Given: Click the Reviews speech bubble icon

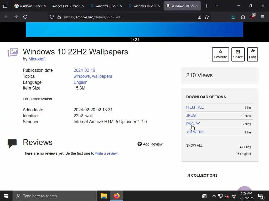Looking at the screenshot, I should pyautogui.click(x=12, y=143).
